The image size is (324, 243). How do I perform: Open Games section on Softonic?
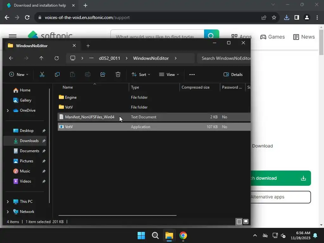point(272,37)
